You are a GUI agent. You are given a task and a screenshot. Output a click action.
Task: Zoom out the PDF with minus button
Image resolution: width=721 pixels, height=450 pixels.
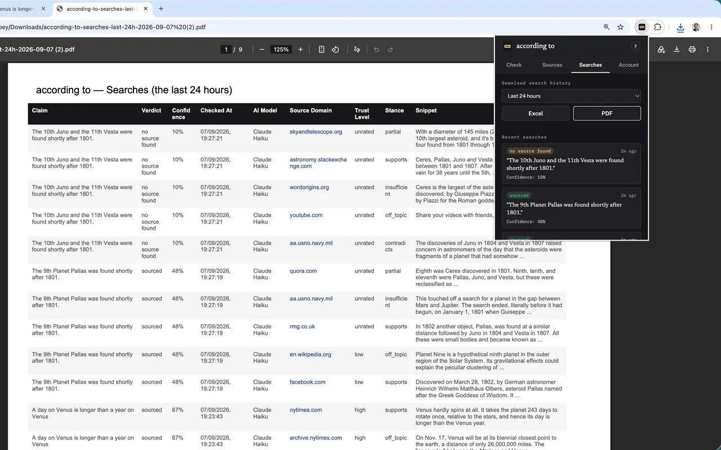262,49
